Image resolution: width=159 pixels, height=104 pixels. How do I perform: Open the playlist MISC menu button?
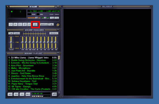point(28,94)
